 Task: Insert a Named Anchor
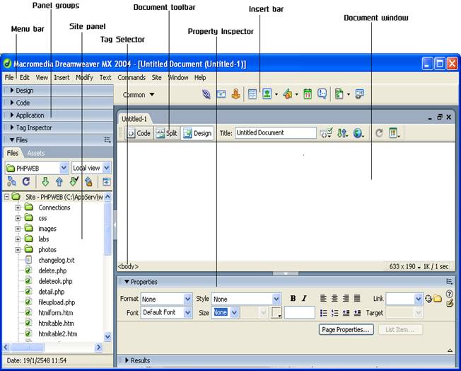235,94
